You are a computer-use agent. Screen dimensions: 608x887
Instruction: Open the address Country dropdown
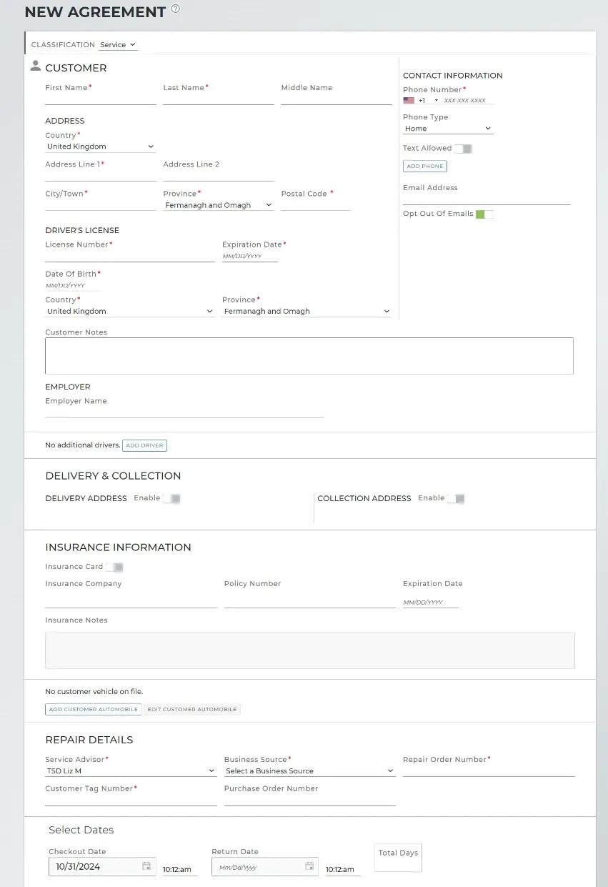tap(101, 147)
